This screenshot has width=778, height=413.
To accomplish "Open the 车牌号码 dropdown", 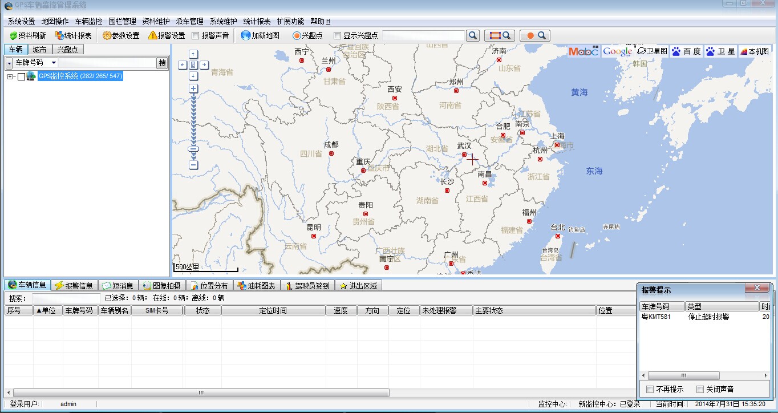I will (54, 63).
